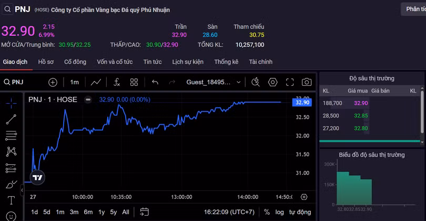Open the Thống kê tab

point(226,62)
